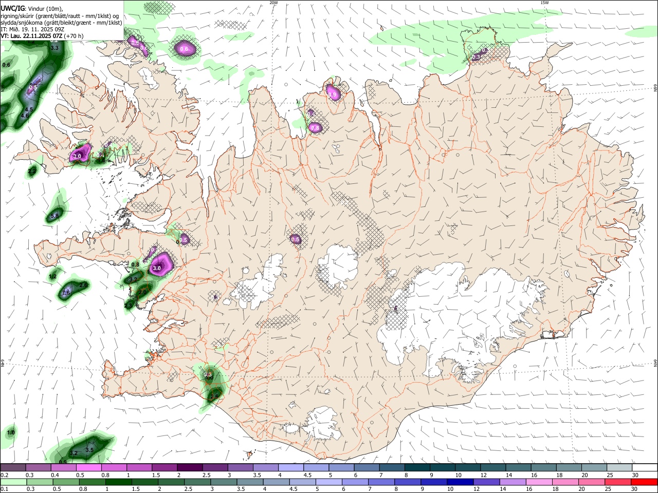
Task: Click the 1.2 precipitation value on the map
Action: (x=52, y=277)
